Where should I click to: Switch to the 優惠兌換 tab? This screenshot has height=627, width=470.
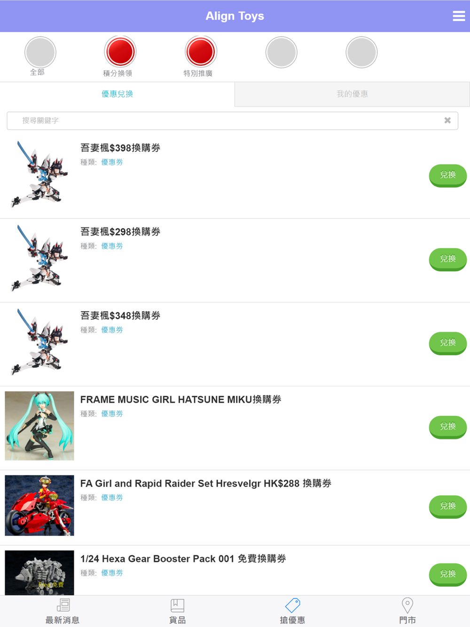(117, 94)
